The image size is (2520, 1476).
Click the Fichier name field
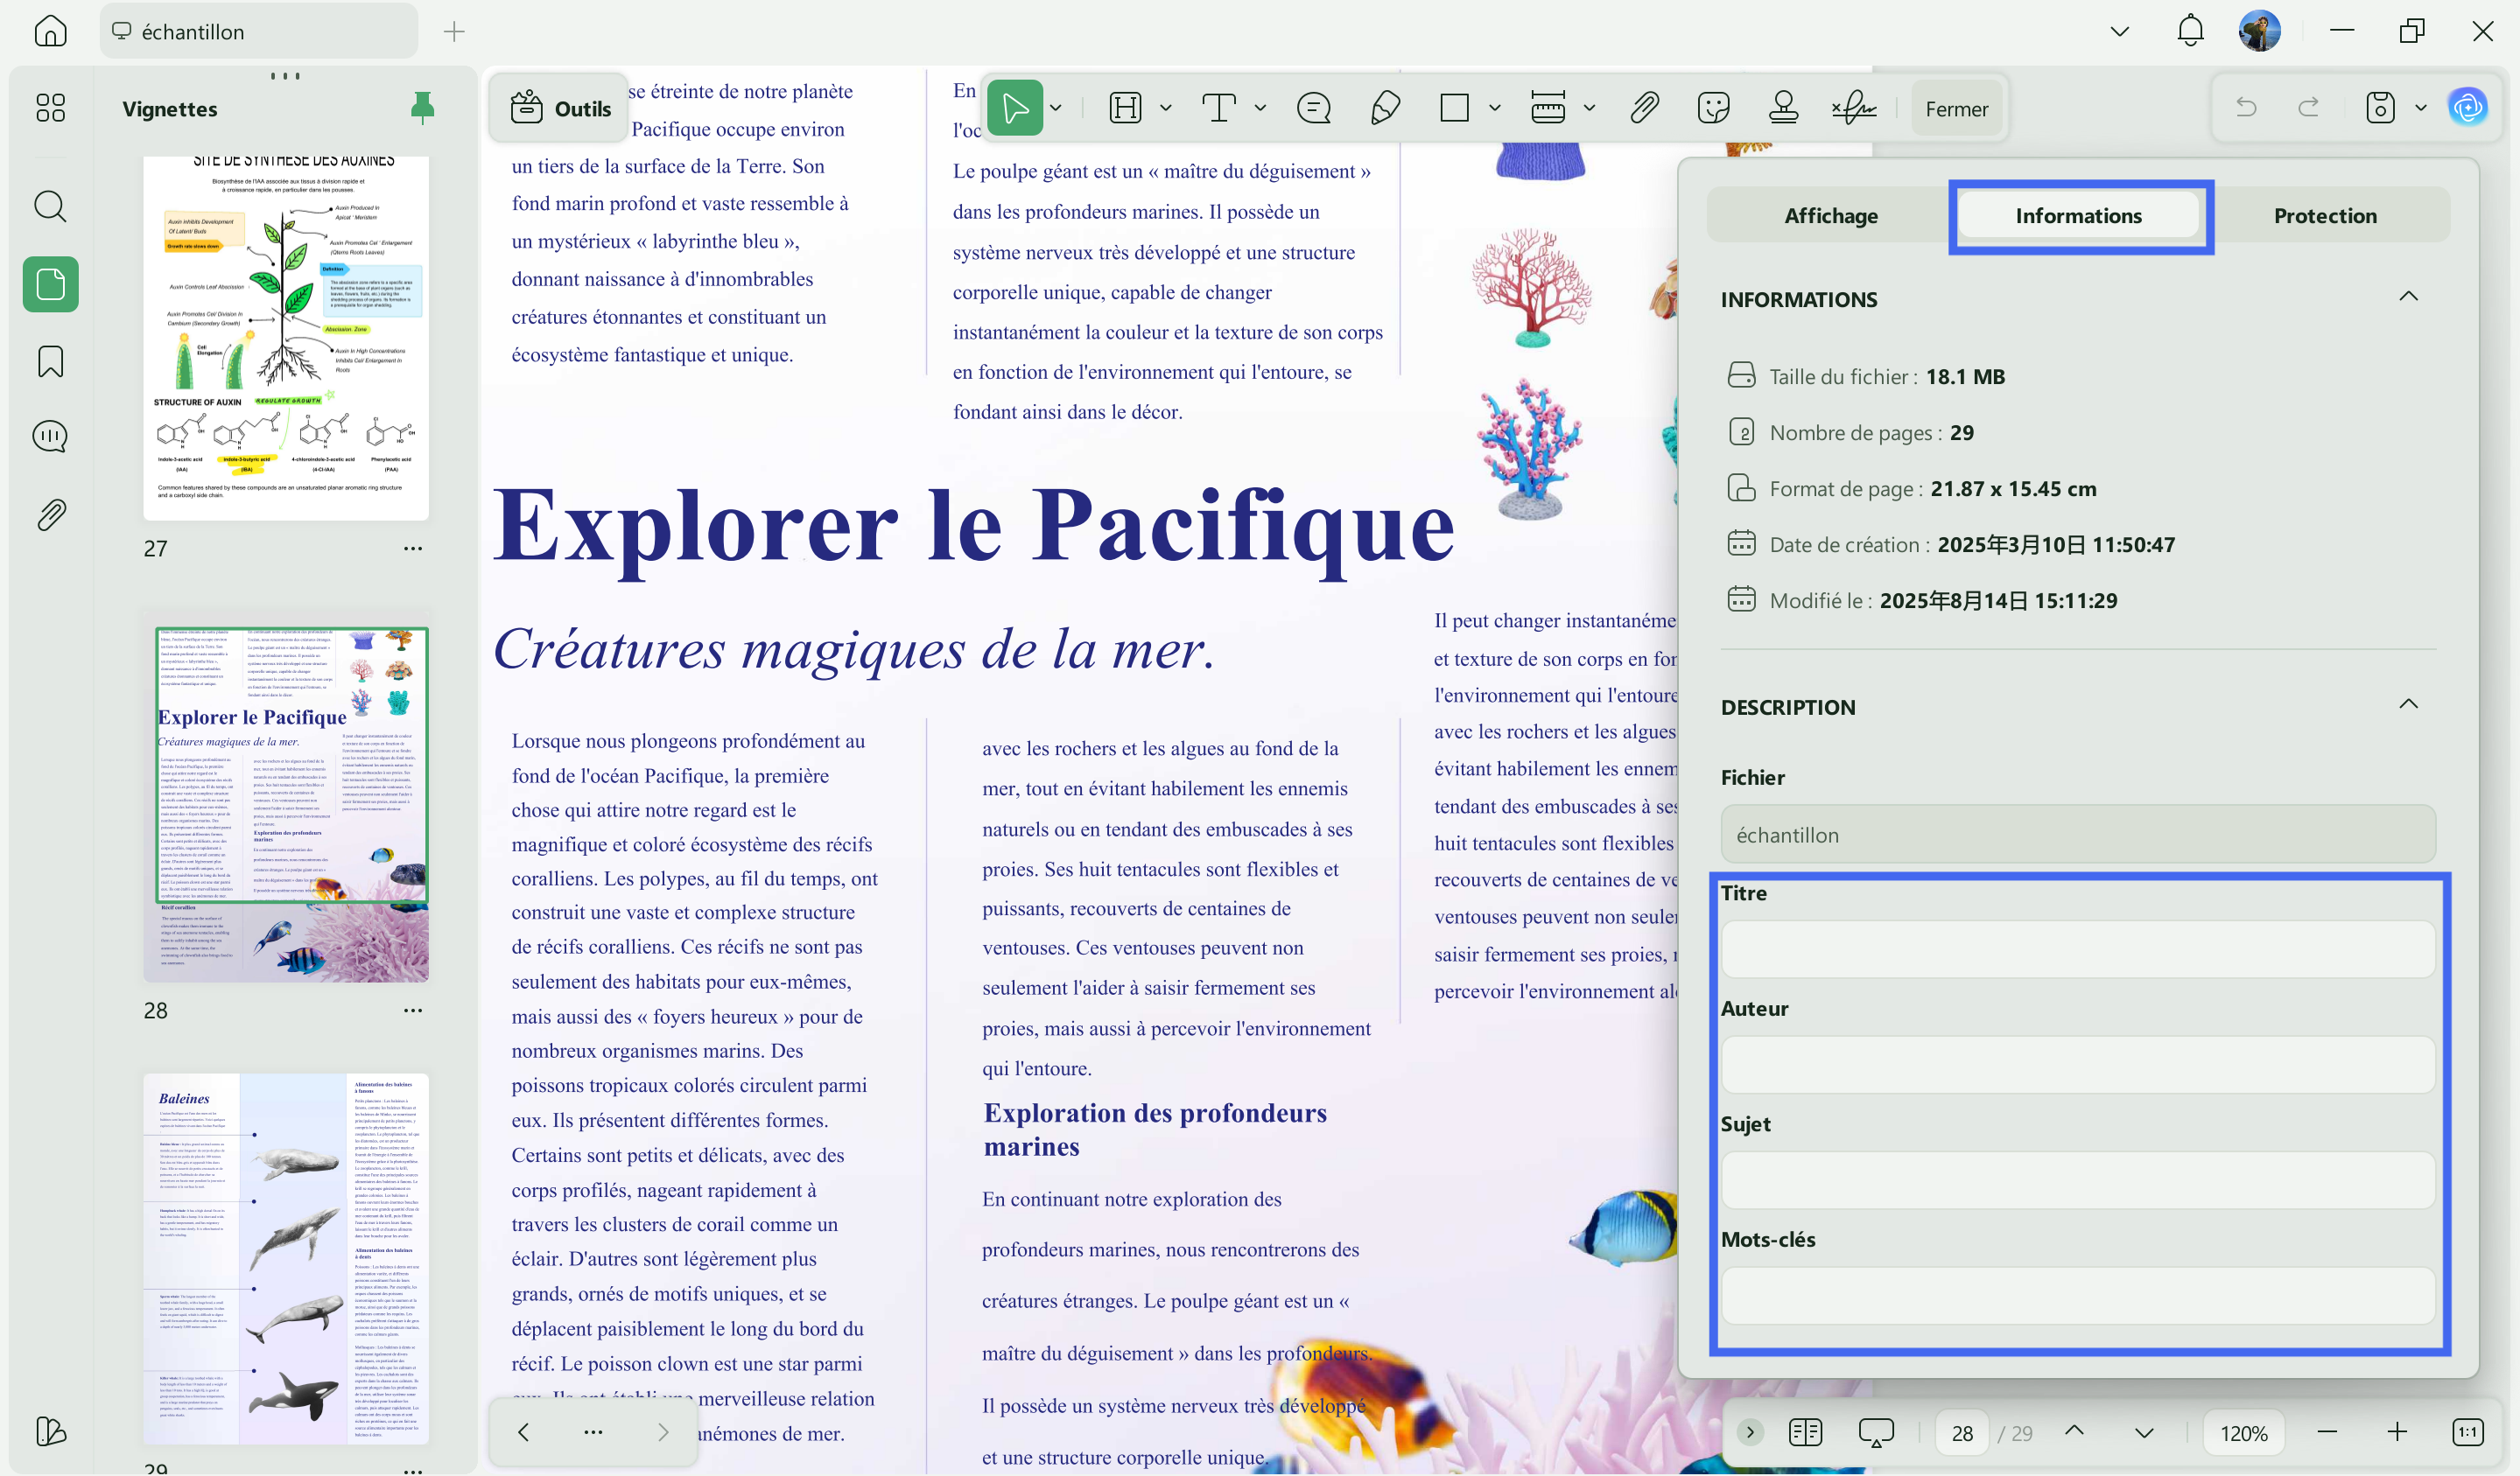click(x=2078, y=835)
